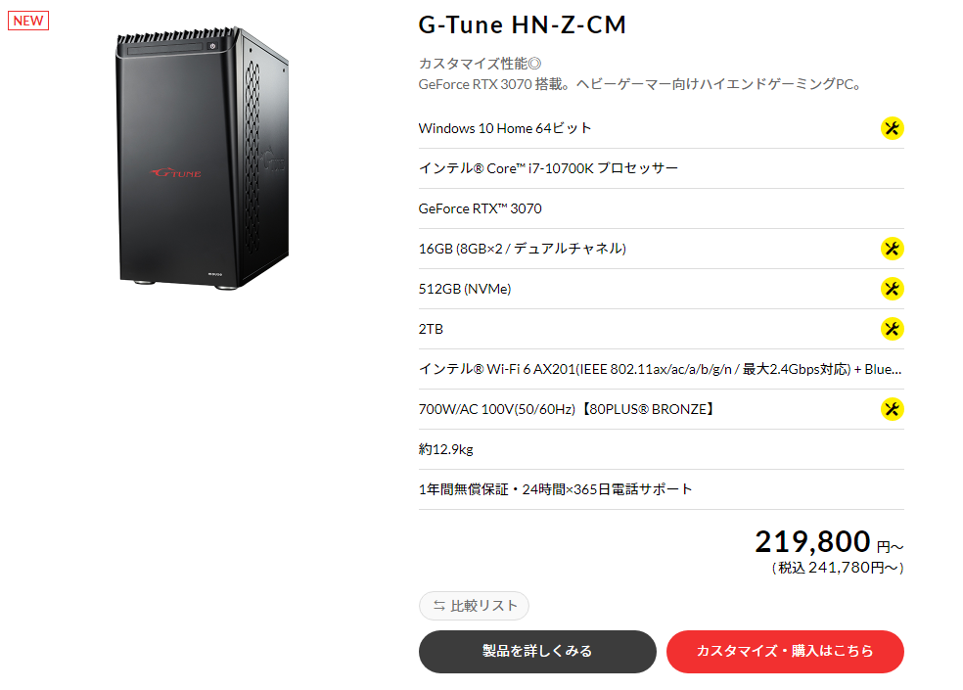Click the 219,800 円 price

[x=829, y=542]
